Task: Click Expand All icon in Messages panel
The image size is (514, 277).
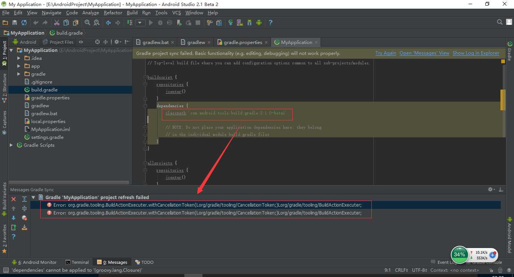Action: click(x=24, y=199)
